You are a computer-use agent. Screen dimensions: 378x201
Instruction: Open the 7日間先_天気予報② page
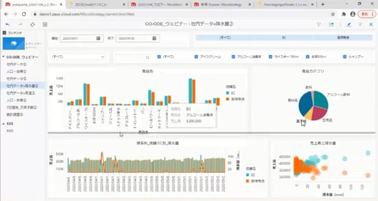tap(22, 107)
